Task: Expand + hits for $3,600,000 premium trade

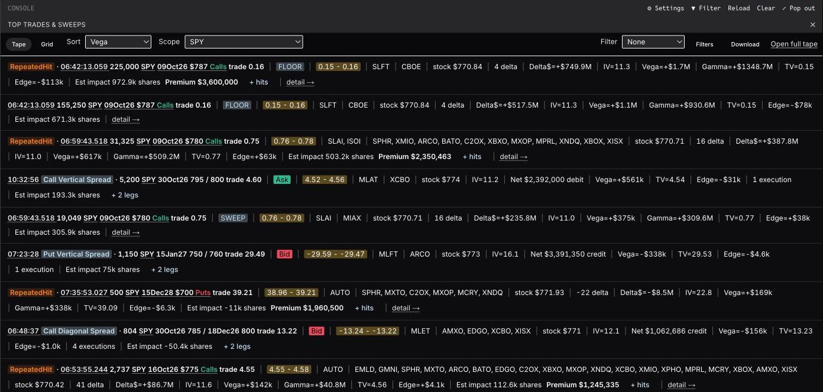Action: coord(258,82)
